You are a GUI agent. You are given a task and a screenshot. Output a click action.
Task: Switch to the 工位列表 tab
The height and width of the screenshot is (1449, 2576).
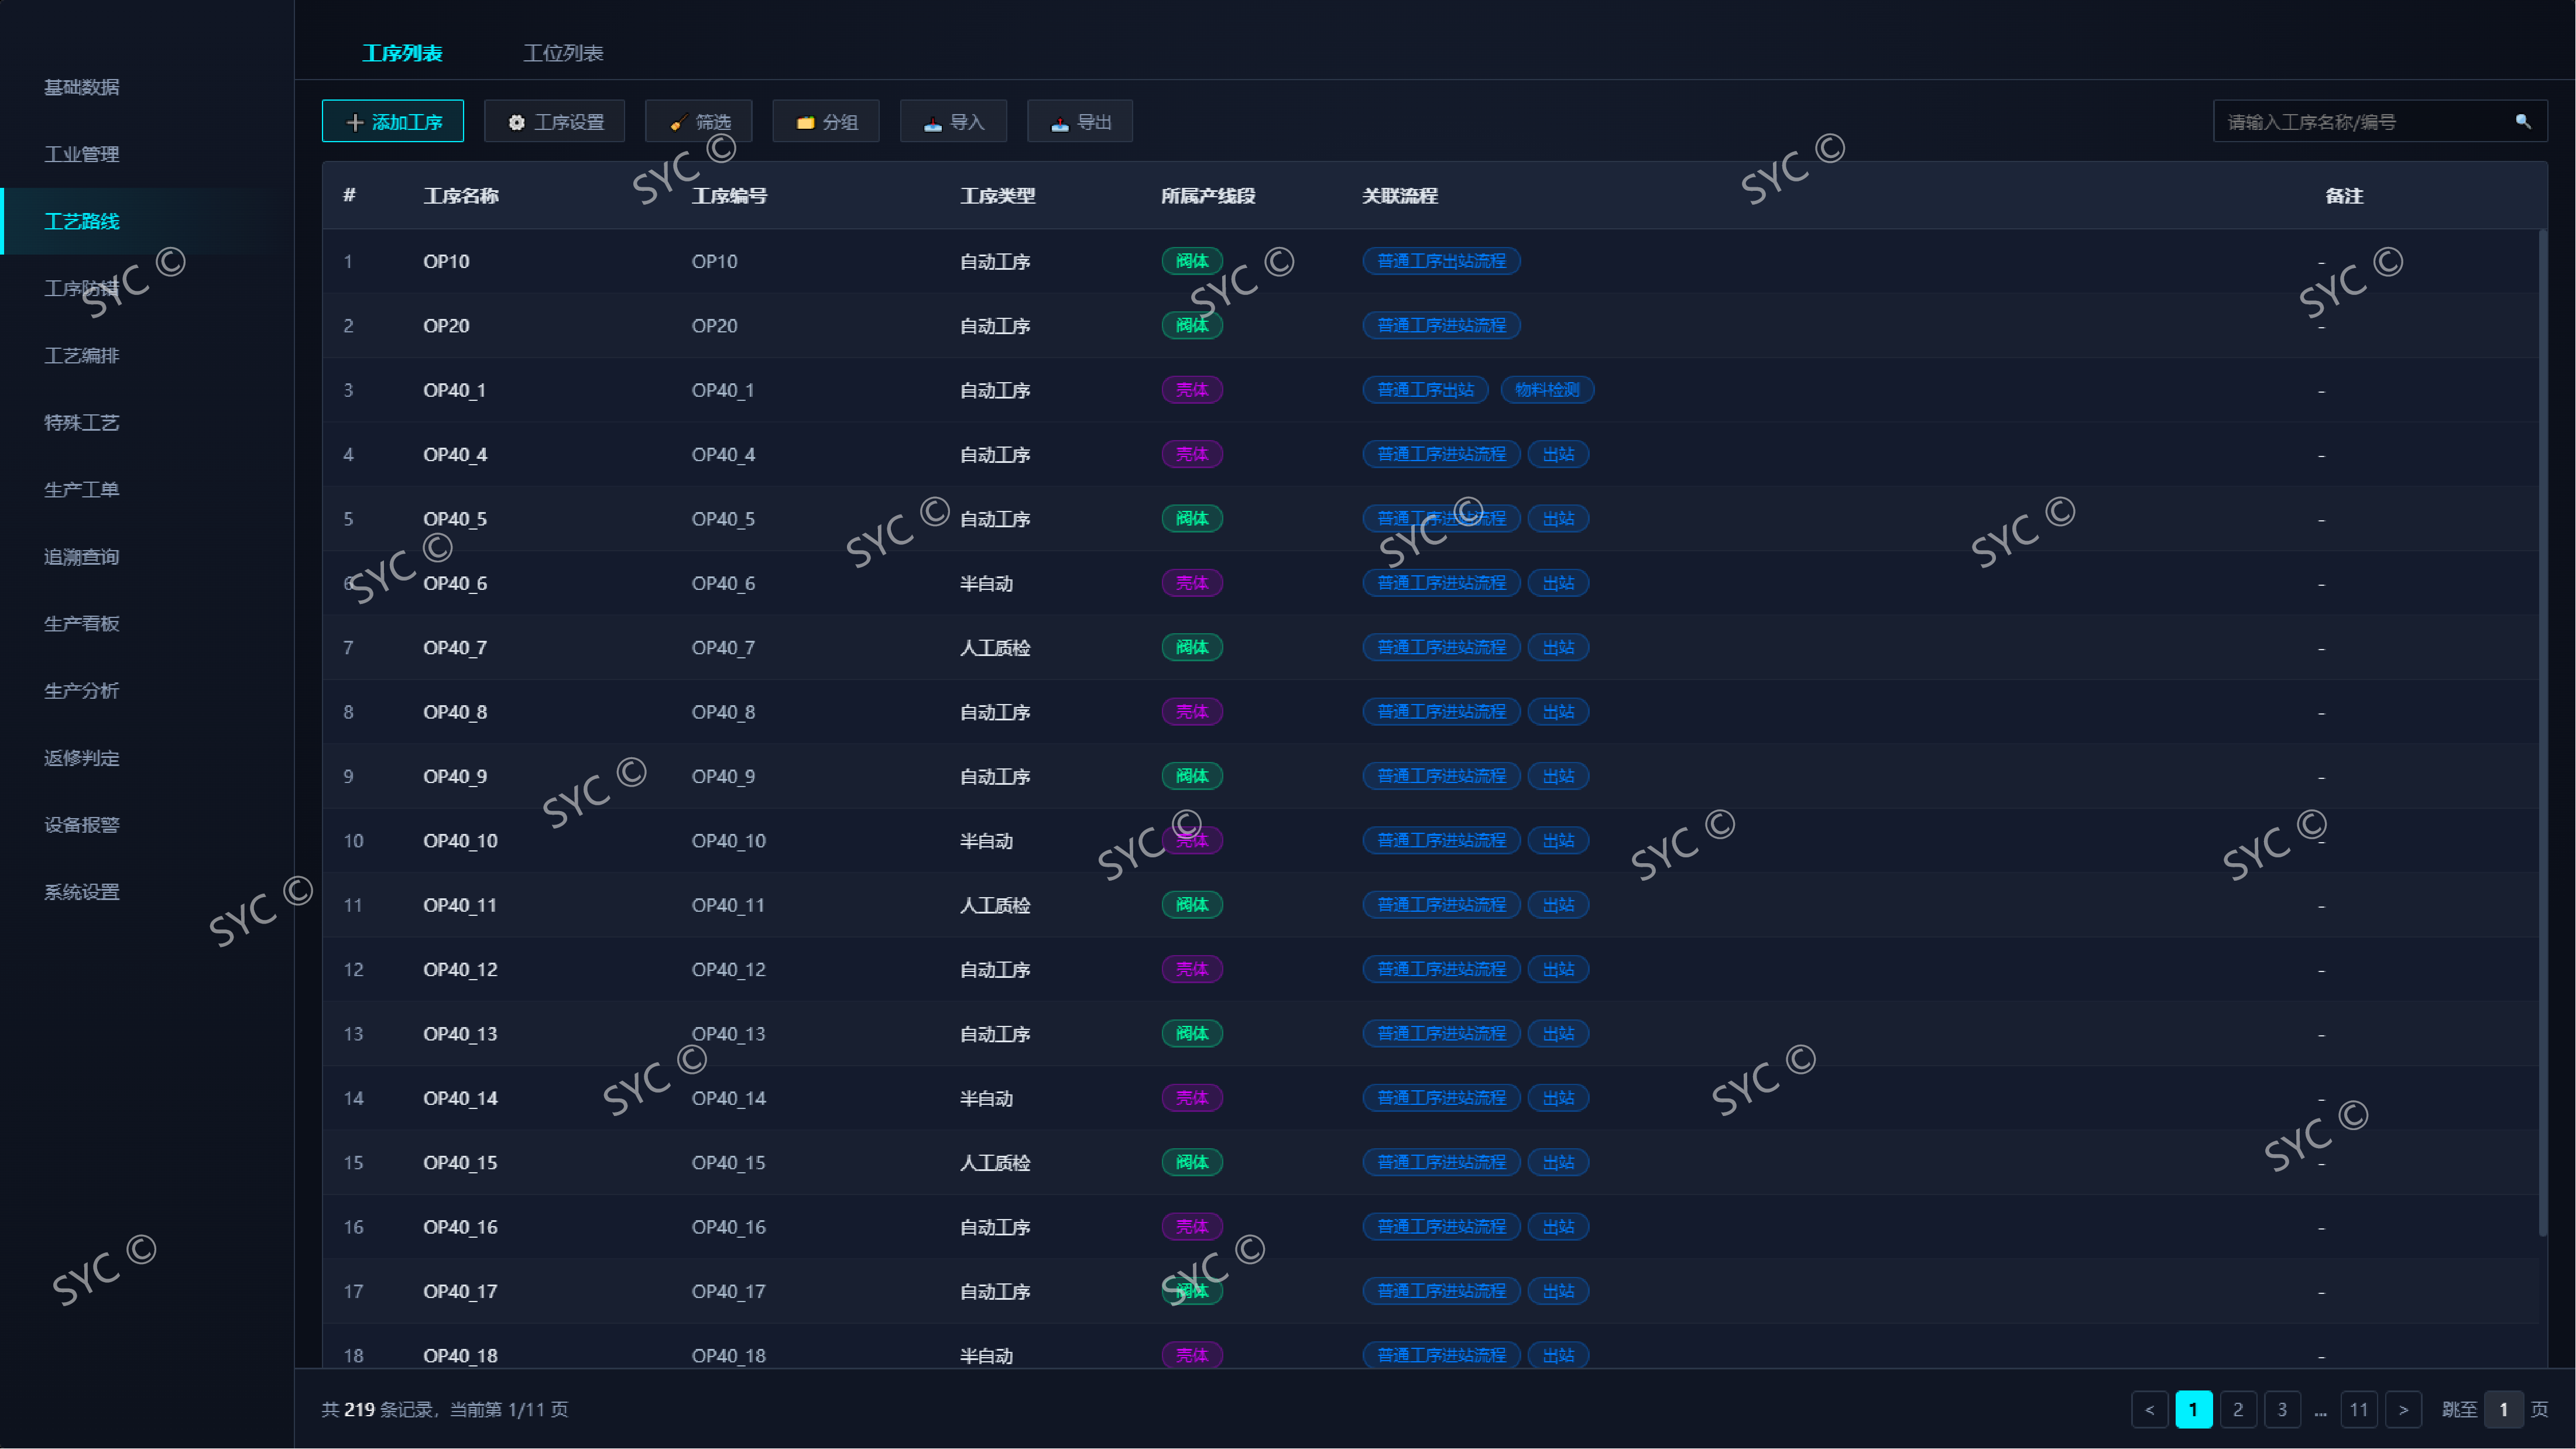click(x=563, y=53)
